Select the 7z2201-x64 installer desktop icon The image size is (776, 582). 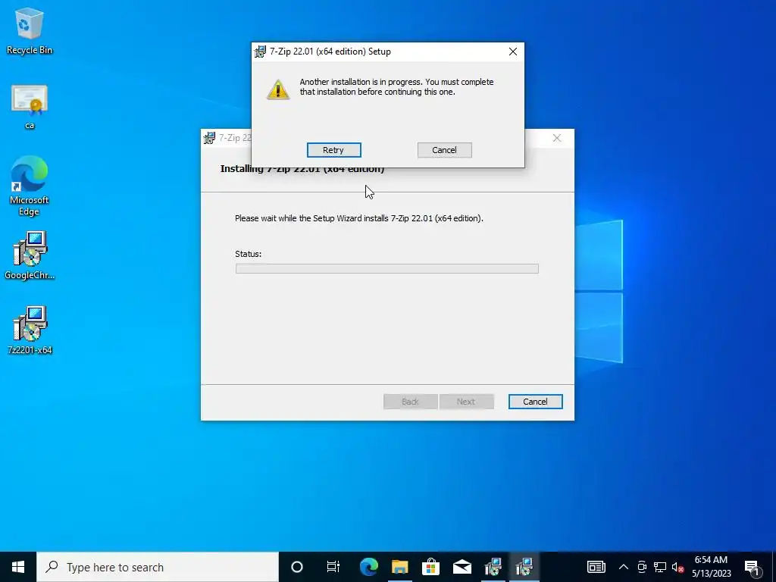tap(30, 330)
